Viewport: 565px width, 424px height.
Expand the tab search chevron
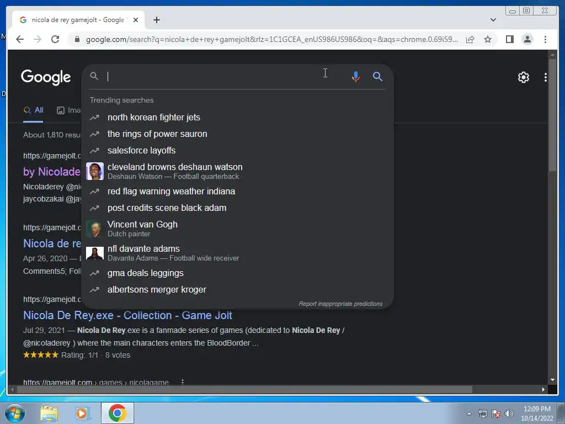coord(493,20)
